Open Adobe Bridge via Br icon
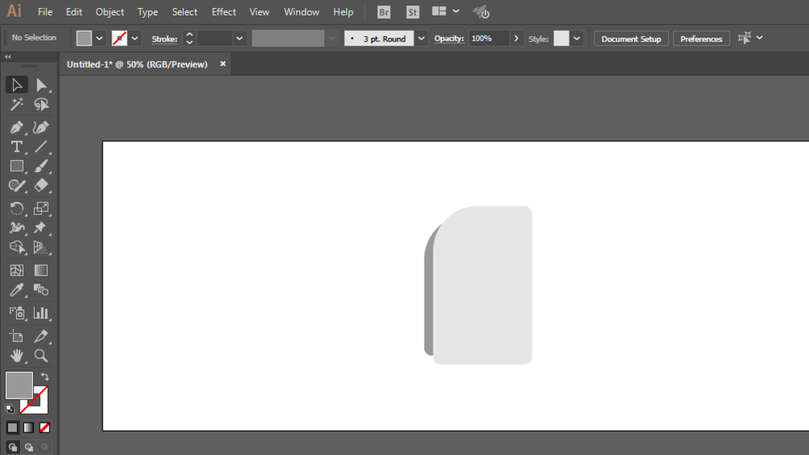The image size is (809, 455). click(x=383, y=12)
